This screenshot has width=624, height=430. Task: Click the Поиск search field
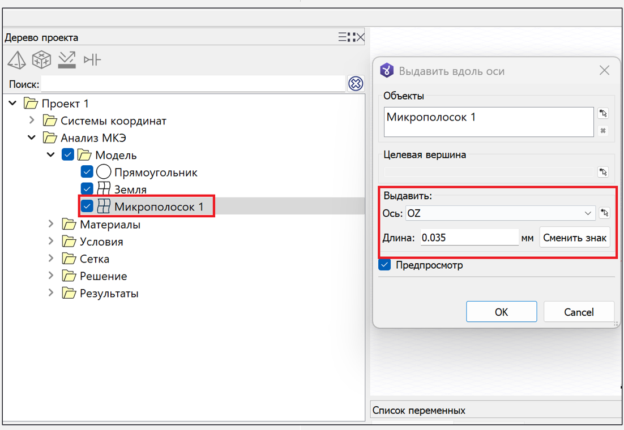pyautogui.click(x=193, y=84)
